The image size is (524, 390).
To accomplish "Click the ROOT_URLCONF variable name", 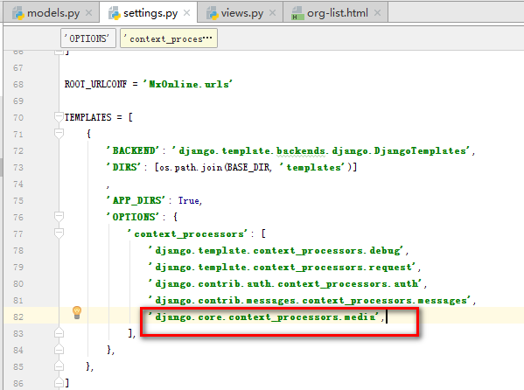I will point(96,84).
